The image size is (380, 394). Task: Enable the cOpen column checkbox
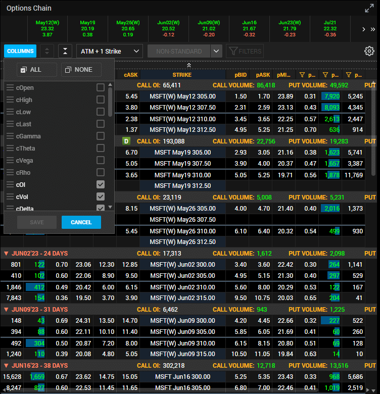pos(101,87)
